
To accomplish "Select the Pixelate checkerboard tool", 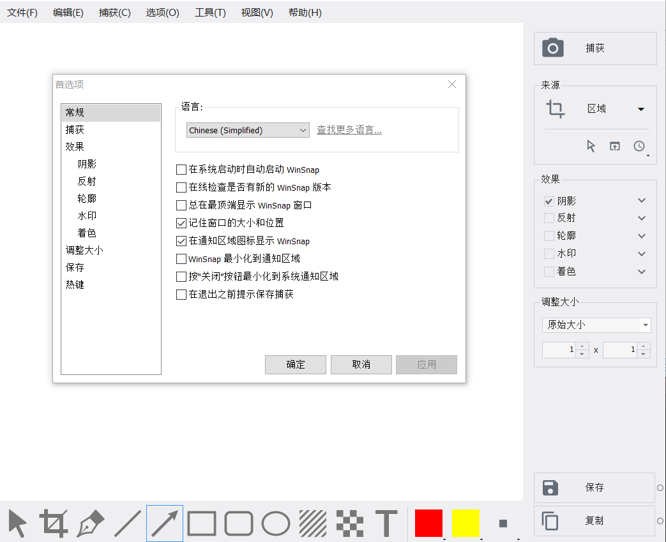I will (350, 524).
